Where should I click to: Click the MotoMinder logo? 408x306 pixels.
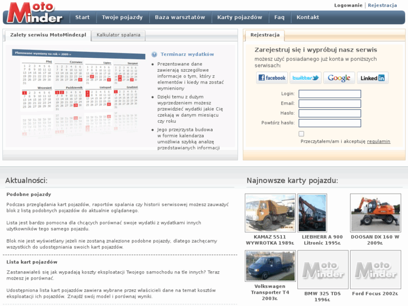click(x=34, y=12)
